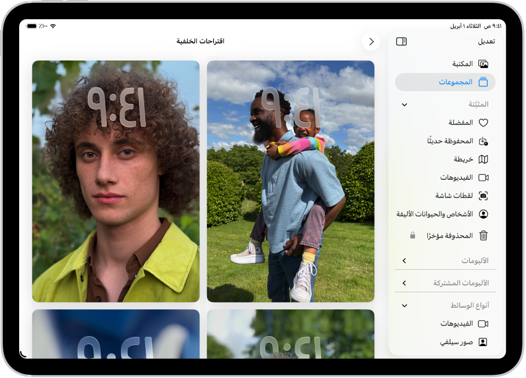Click the video icon under أنواع الوسائط
The height and width of the screenshot is (378, 526).
(x=483, y=324)
